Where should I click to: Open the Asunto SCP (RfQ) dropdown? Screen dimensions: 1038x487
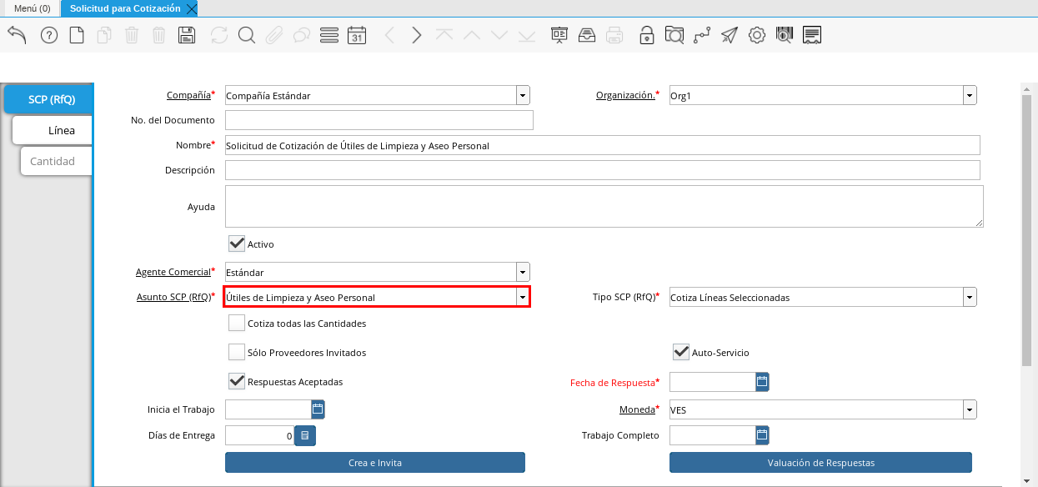point(523,297)
